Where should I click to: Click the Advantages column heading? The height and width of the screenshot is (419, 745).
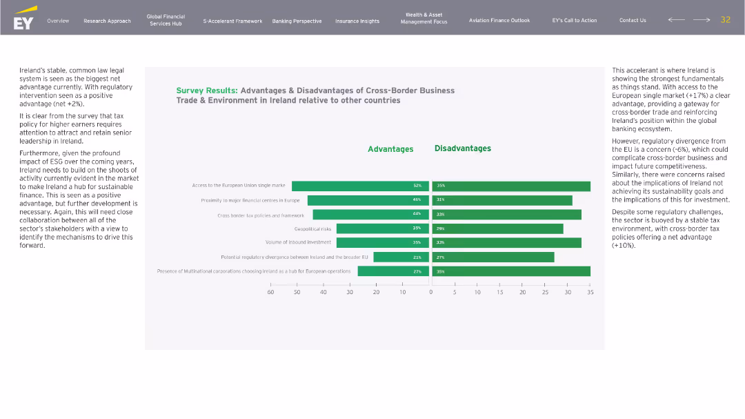(390, 149)
